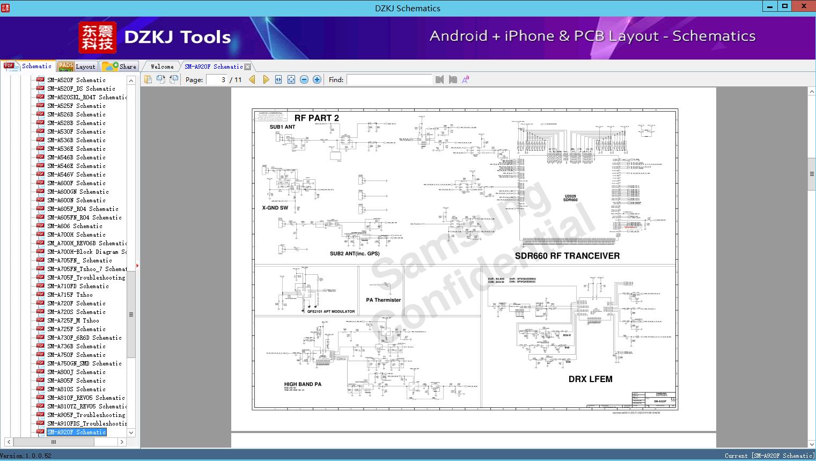This screenshot has height=461, width=816.
Task: Click the zoom out minus icon
Action: tap(304, 79)
